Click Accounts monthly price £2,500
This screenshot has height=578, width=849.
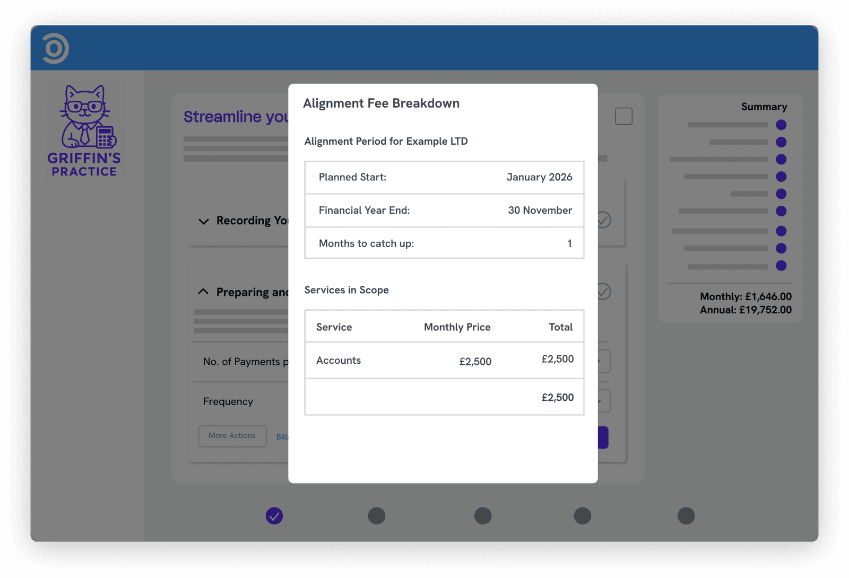475,362
